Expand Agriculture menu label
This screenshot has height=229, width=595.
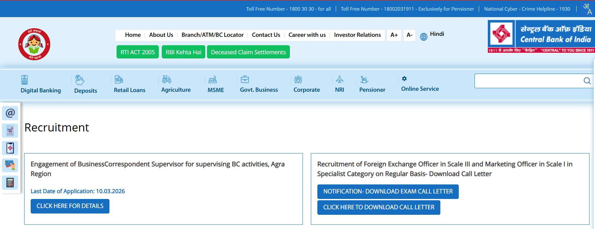click(176, 90)
